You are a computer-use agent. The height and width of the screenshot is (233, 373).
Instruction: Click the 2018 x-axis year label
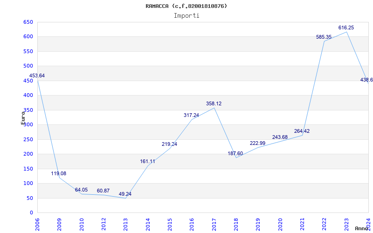[x=236, y=225]
